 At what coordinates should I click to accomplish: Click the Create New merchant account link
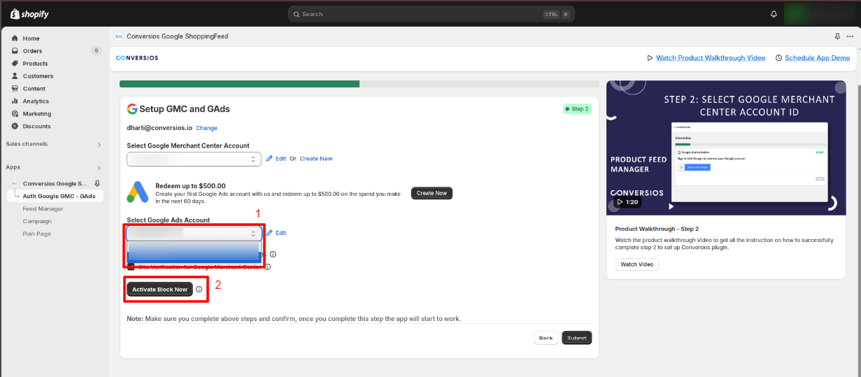pyautogui.click(x=316, y=159)
